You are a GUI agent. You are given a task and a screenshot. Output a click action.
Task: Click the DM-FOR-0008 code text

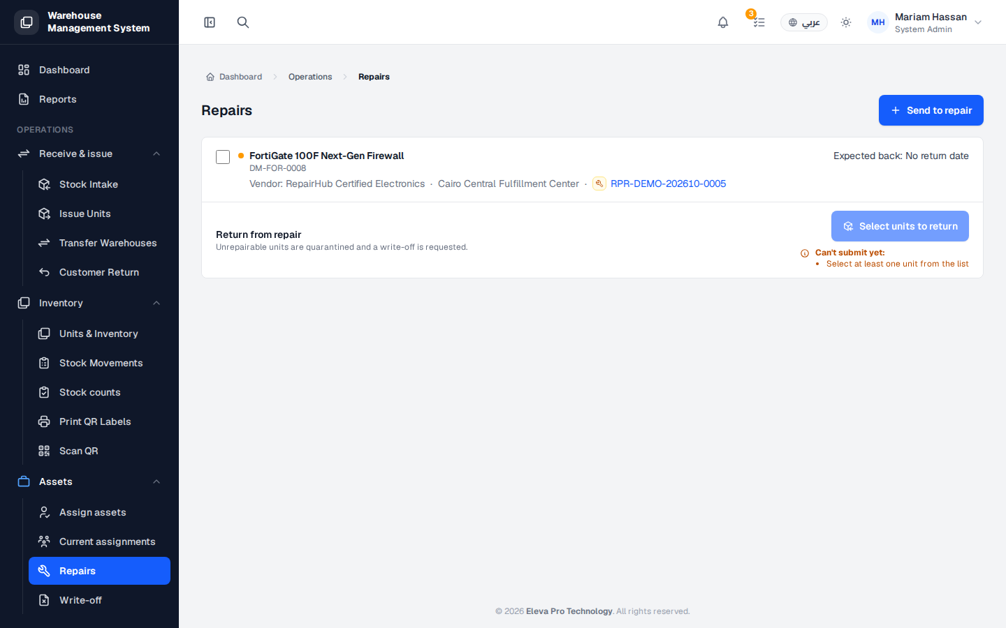277,168
